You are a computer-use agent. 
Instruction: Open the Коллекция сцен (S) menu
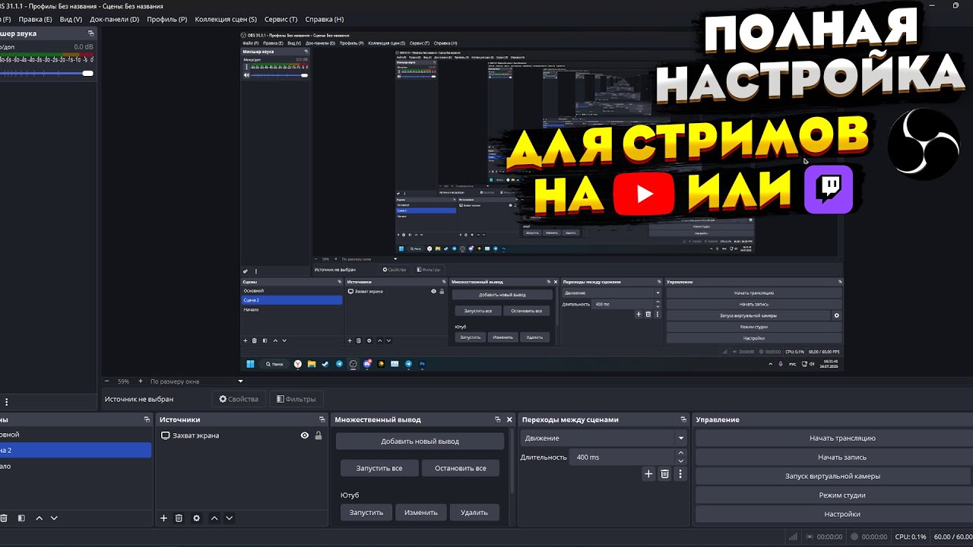pos(226,19)
